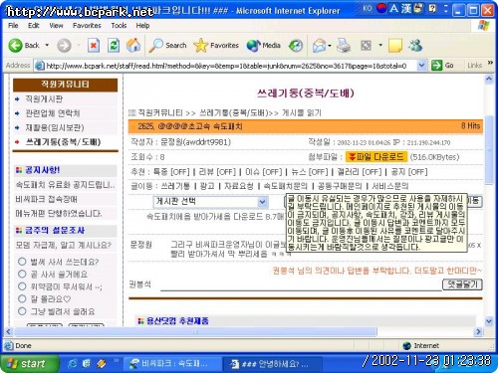Open the Favorites menu
Image resolution: width=498 pixels, height=373 pixels.
pyautogui.click(x=87, y=26)
